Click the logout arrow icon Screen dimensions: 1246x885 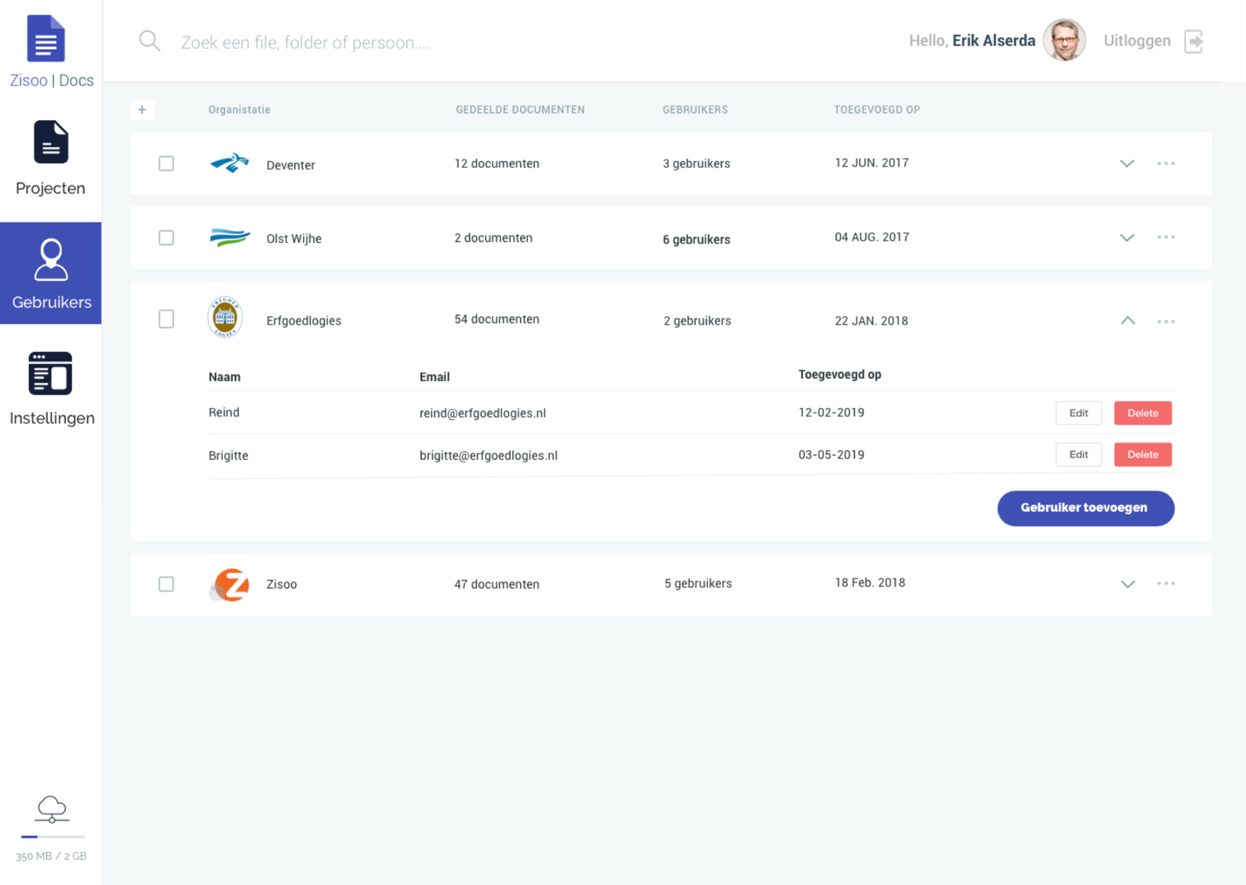point(1193,42)
